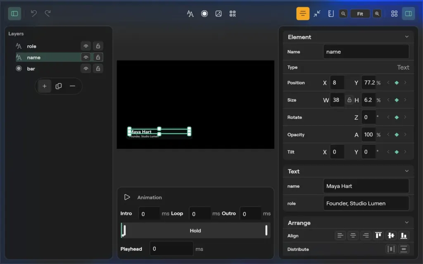Screen dimensions: 423x264
Task: Collapse the Element section
Action: click(406, 37)
